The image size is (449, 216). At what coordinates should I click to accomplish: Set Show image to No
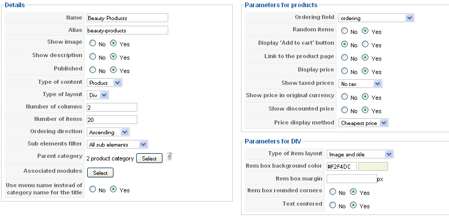coord(92,43)
